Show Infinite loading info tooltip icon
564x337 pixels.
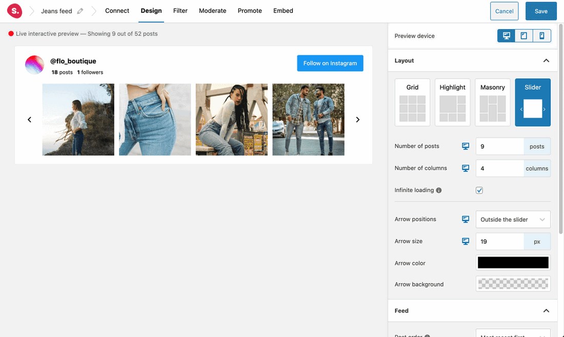tap(439, 191)
